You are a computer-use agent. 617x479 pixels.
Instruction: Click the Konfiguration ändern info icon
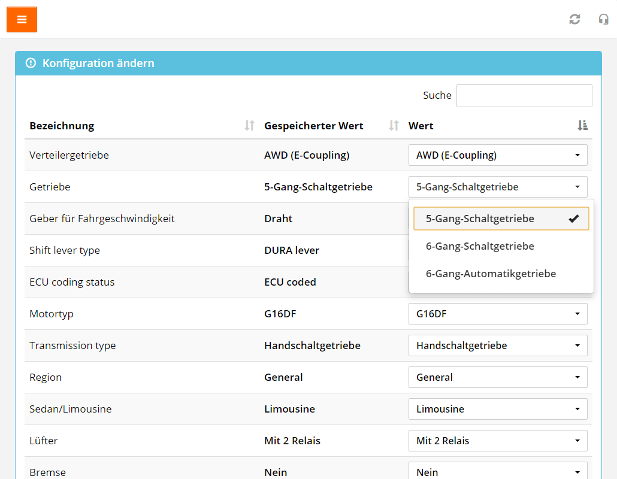pos(31,63)
